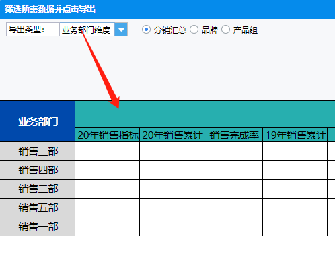The width and height of the screenshot is (335, 274).
Task: Select the 分销汇总 radio button
Action: tap(146, 30)
